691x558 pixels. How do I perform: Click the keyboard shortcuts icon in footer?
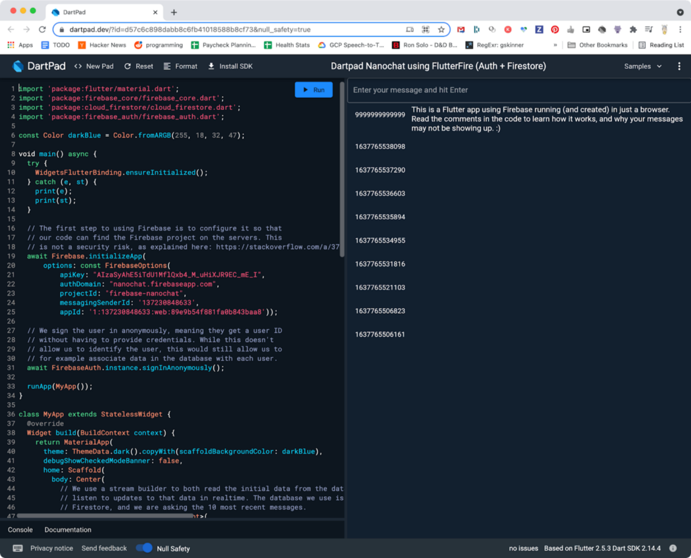[x=18, y=548]
